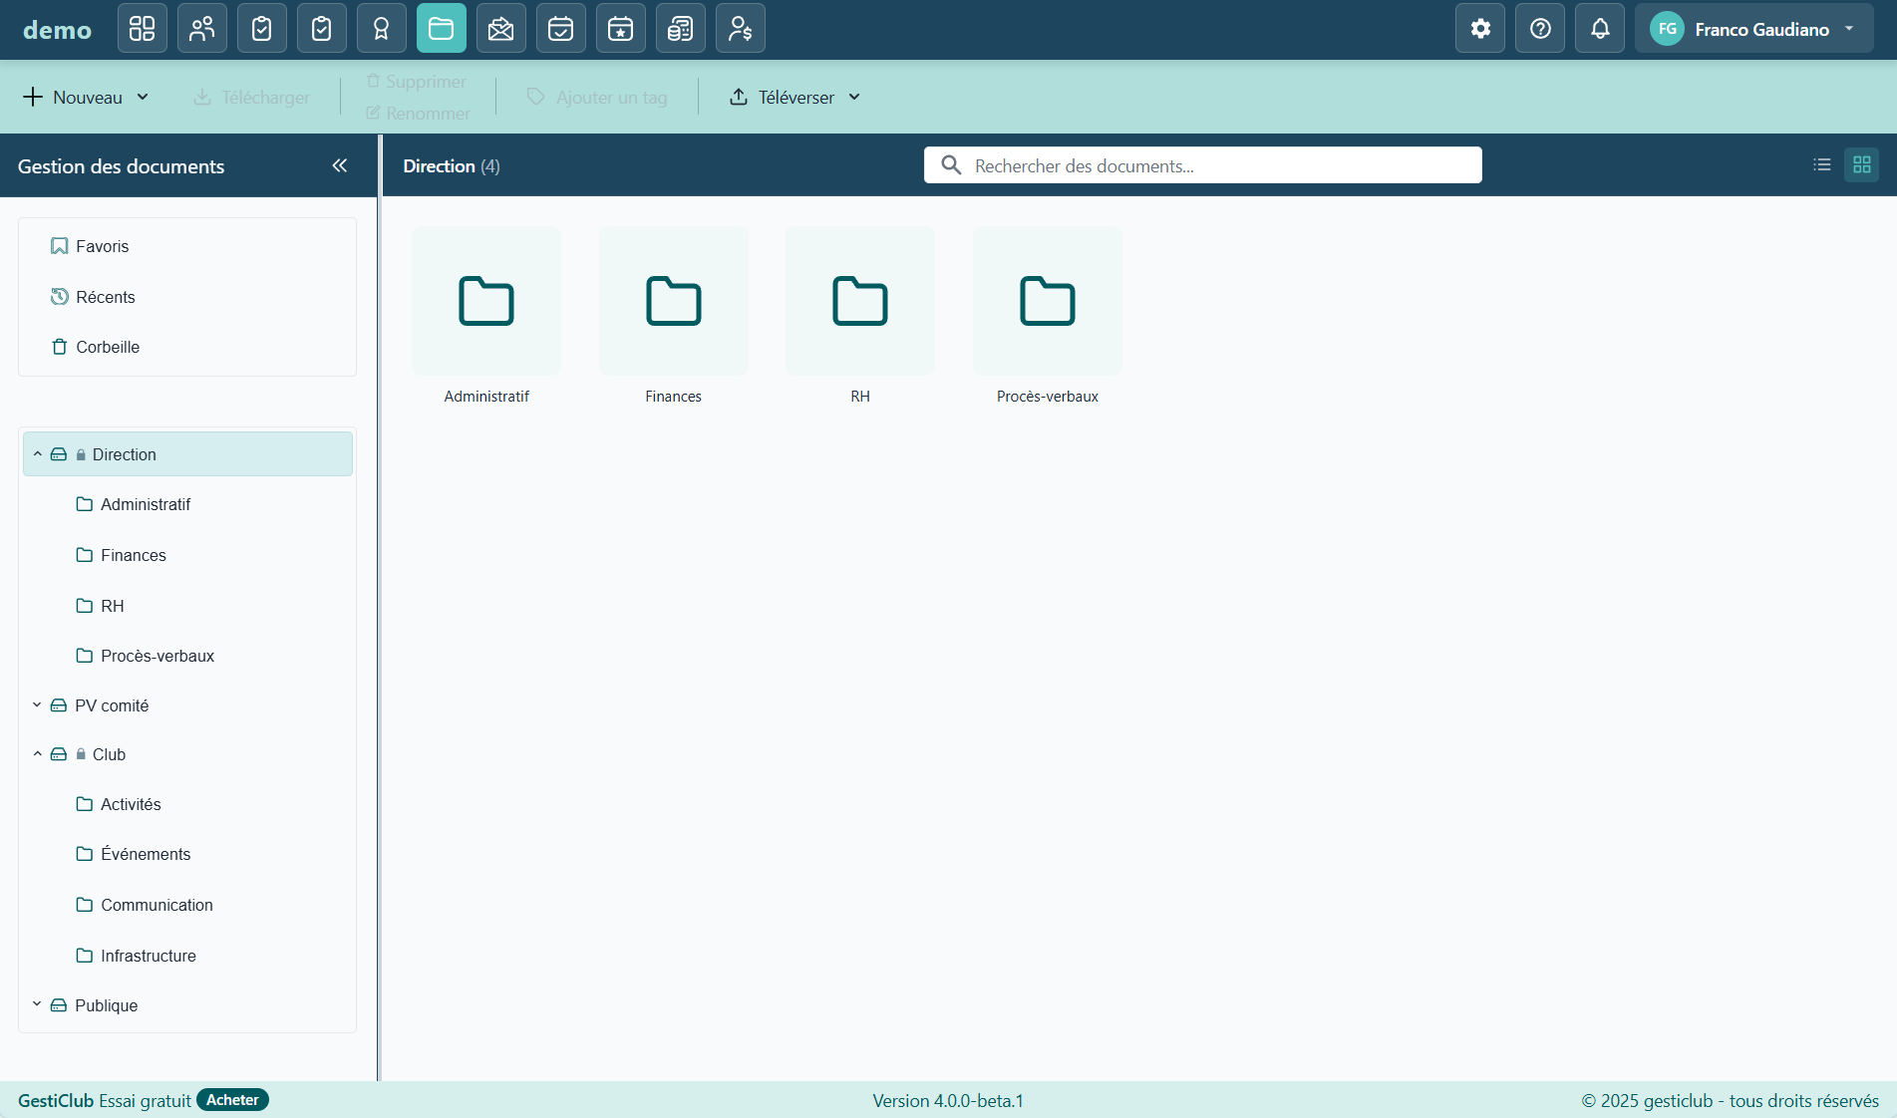
Task: Click the second clipboard checklist icon
Action: point(321,28)
